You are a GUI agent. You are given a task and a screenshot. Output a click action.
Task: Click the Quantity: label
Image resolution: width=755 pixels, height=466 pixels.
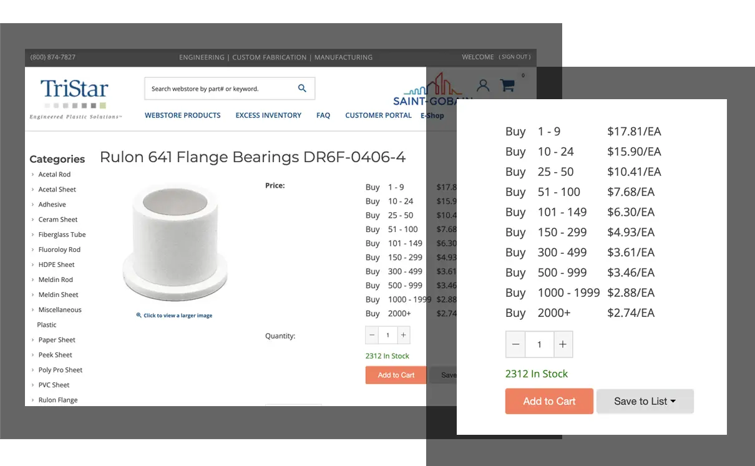tap(280, 336)
